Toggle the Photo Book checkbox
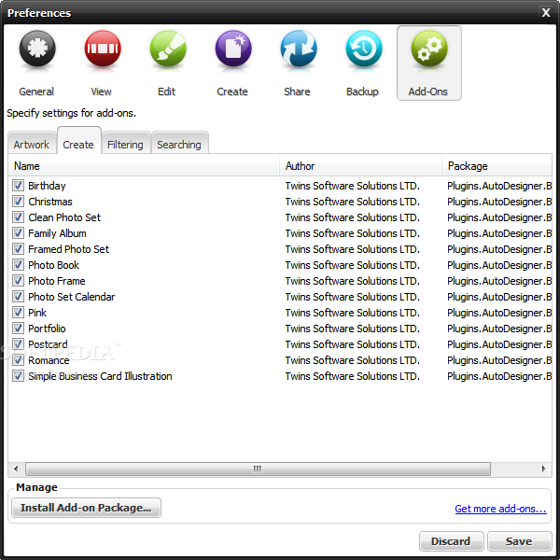 18,265
